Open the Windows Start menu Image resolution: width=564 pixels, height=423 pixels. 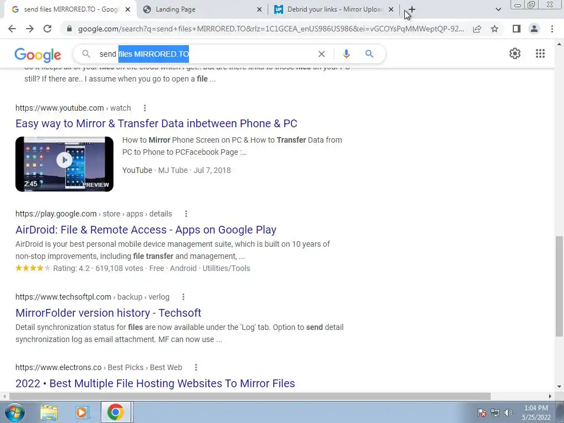15,412
